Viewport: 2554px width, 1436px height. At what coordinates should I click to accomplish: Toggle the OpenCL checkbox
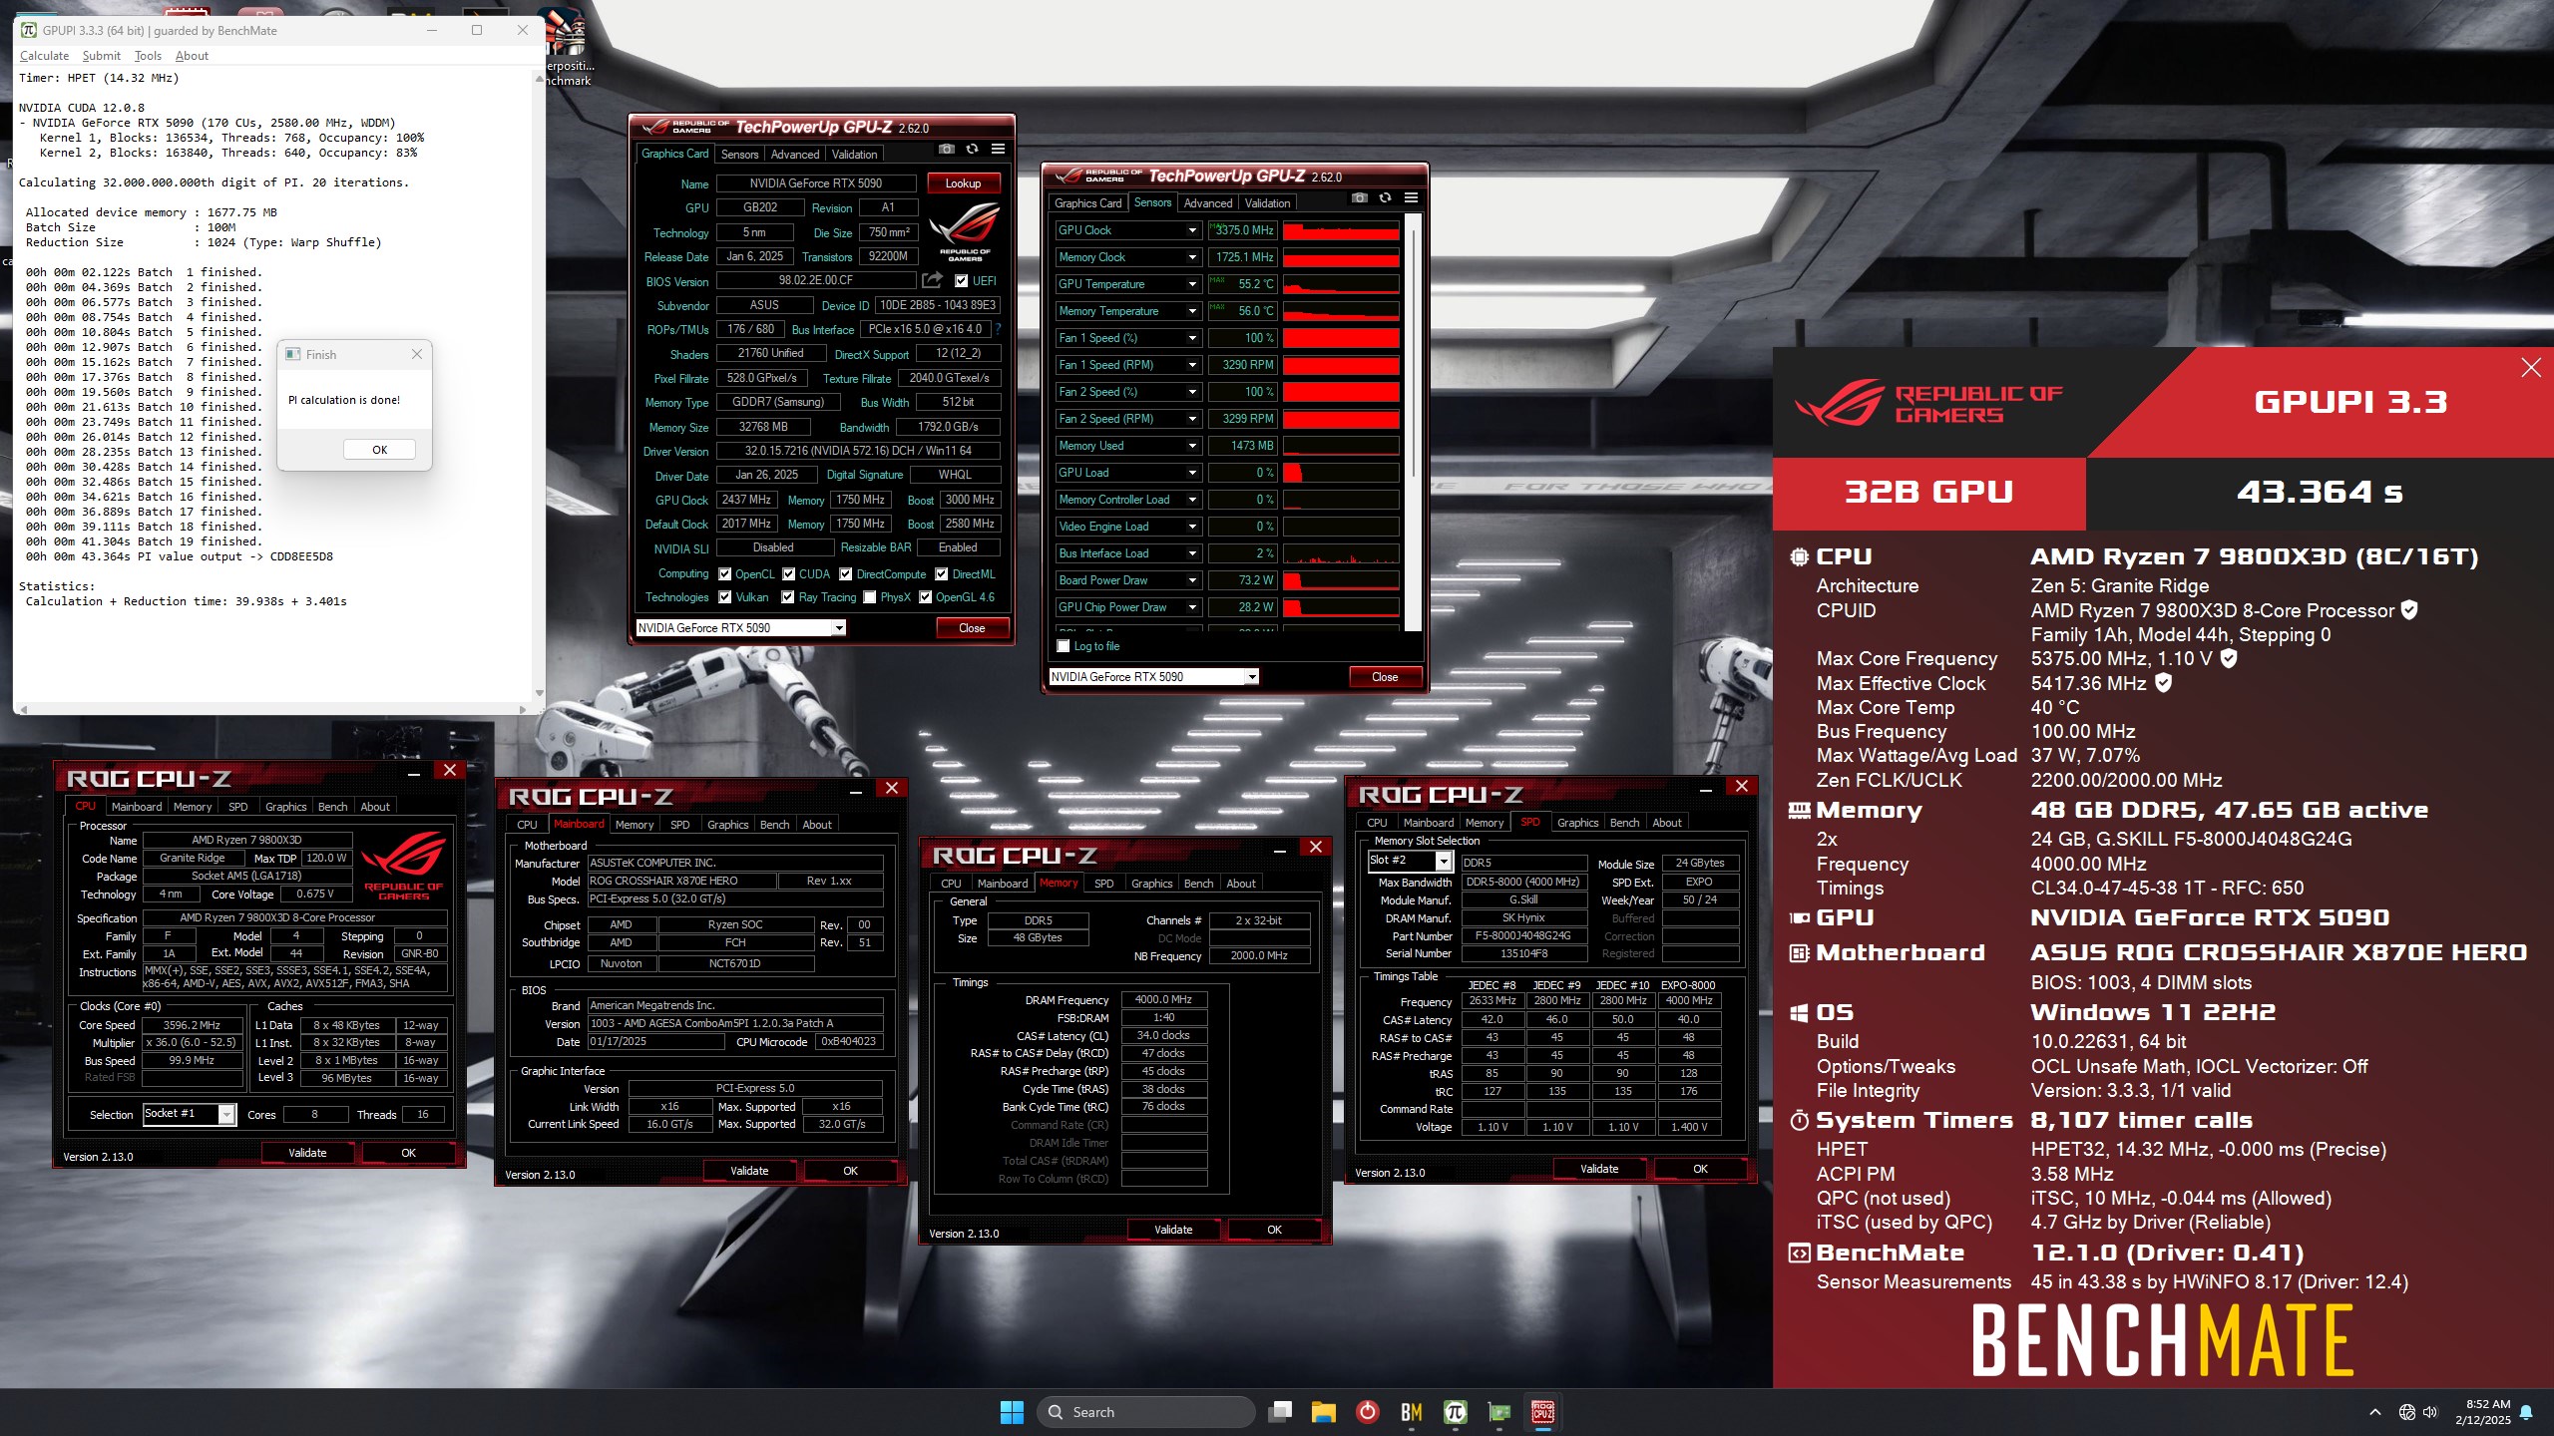(725, 574)
